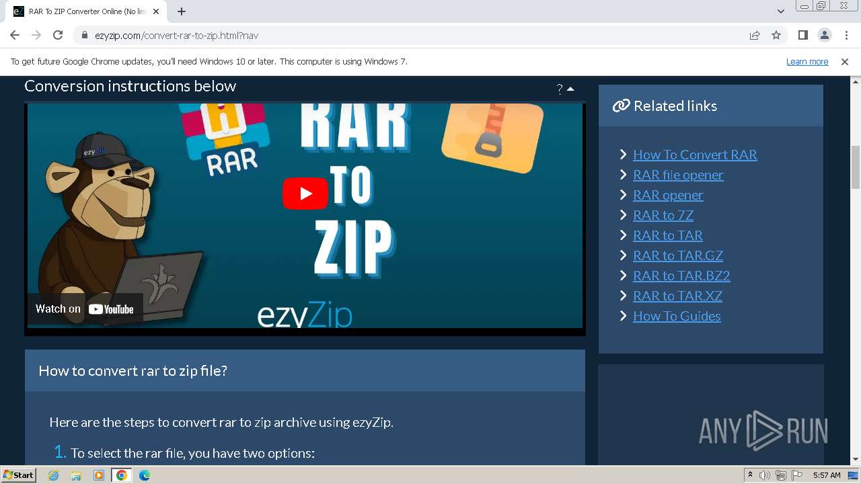This screenshot has height=484, width=861.
Task: Open the Windows Start menu
Action: tap(19, 475)
